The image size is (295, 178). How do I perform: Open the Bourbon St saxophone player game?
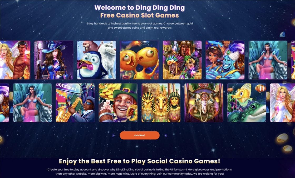pos(75,103)
